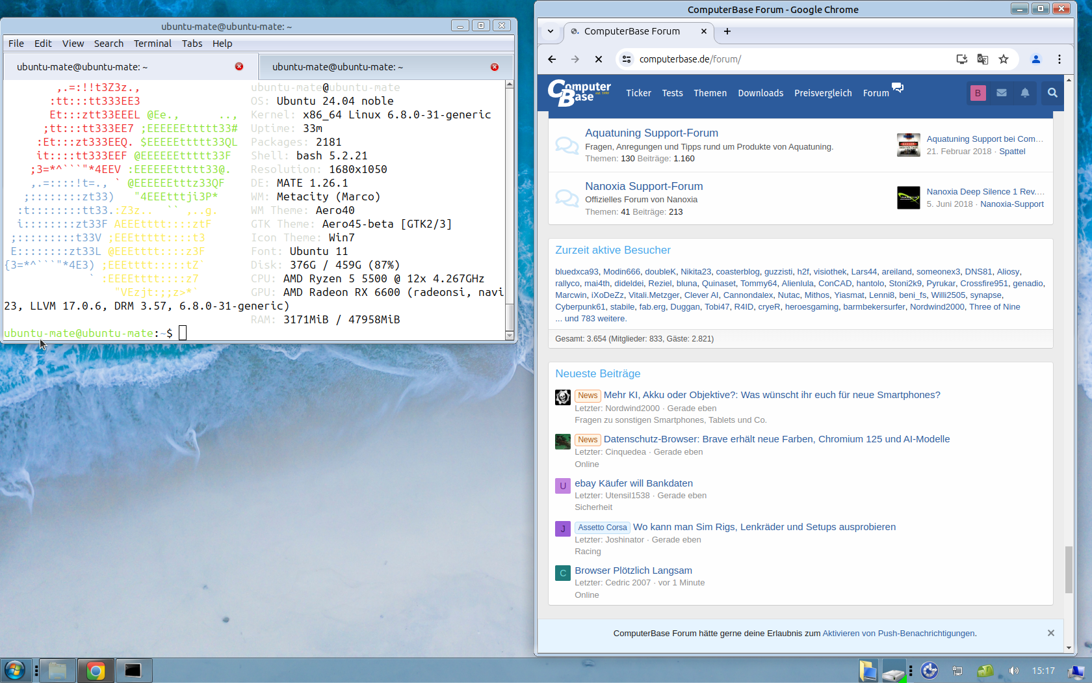Click the translate page icon in Chrome
The width and height of the screenshot is (1092, 683).
coord(983,59)
